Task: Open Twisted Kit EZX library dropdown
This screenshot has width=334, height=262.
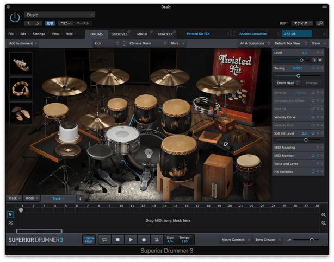Action: (207, 34)
